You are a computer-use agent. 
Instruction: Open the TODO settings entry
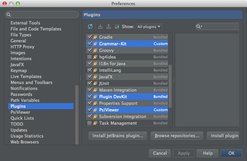[17, 124]
